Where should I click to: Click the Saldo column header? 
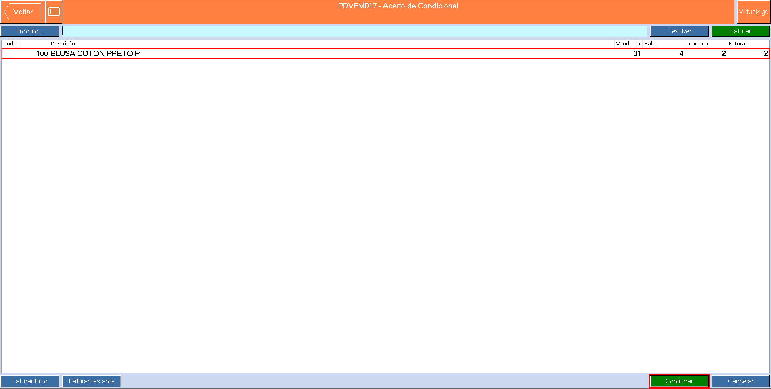tap(651, 43)
